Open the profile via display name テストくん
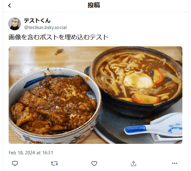The width and height of the screenshot is (191, 171). (x=37, y=20)
